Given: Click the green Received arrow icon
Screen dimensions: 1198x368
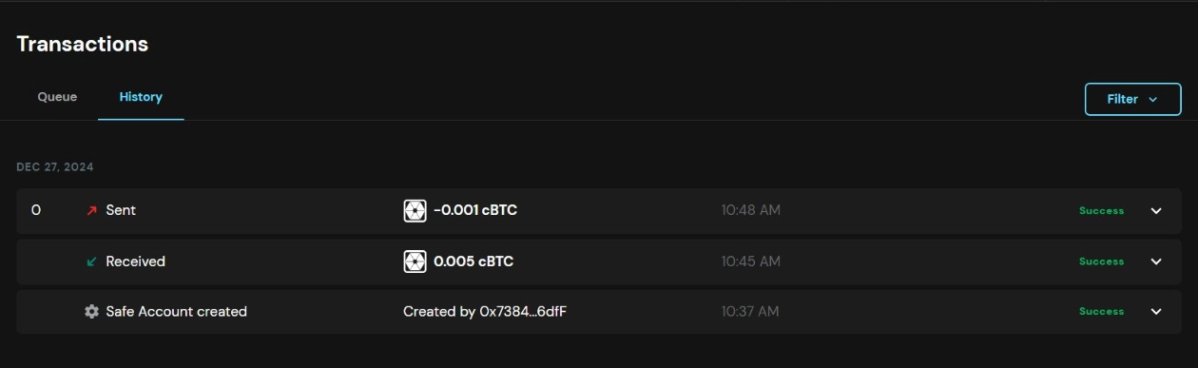Looking at the screenshot, I should pyautogui.click(x=91, y=261).
